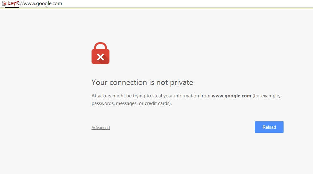Viewport: 313px width, 174px height.
Task: Click the empty area of the address bar
Action: [x=180, y=4]
